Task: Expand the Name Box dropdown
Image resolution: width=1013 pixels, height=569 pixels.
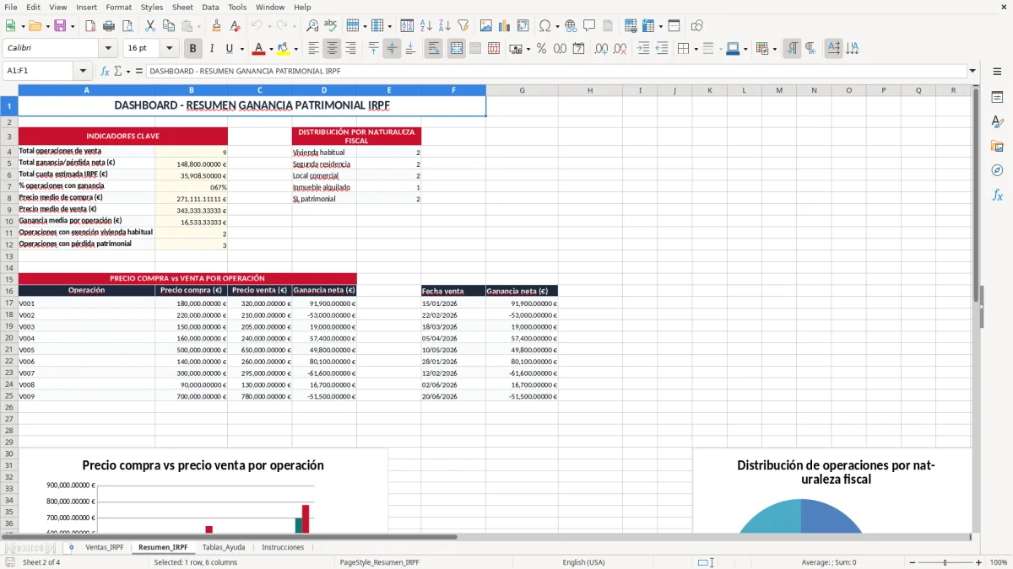Action: [x=82, y=72]
